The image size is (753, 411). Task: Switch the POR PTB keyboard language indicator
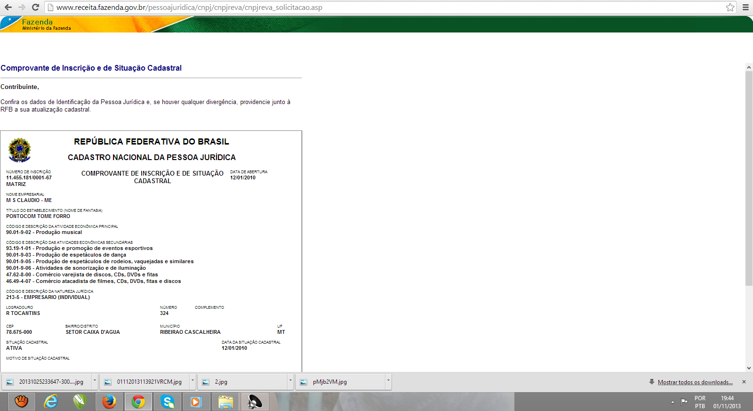pyautogui.click(x=700, y=402)
